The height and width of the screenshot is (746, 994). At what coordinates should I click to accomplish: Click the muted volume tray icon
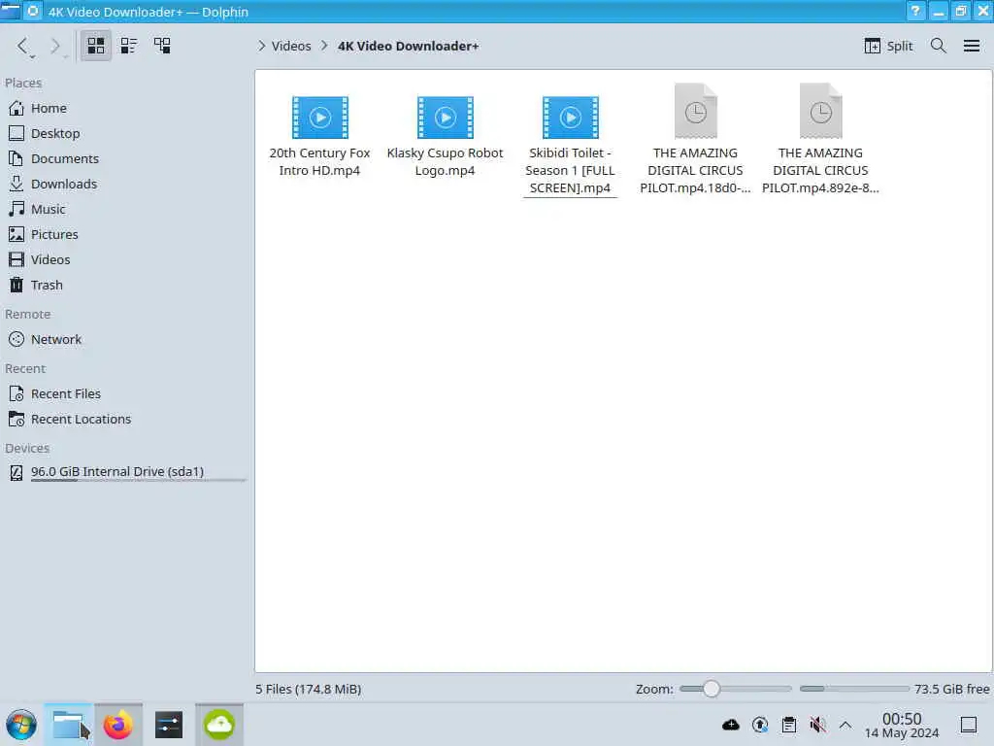point(817,725)
